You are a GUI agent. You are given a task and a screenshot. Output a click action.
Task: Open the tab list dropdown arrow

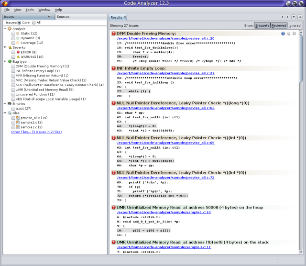[x=294, y=17]
